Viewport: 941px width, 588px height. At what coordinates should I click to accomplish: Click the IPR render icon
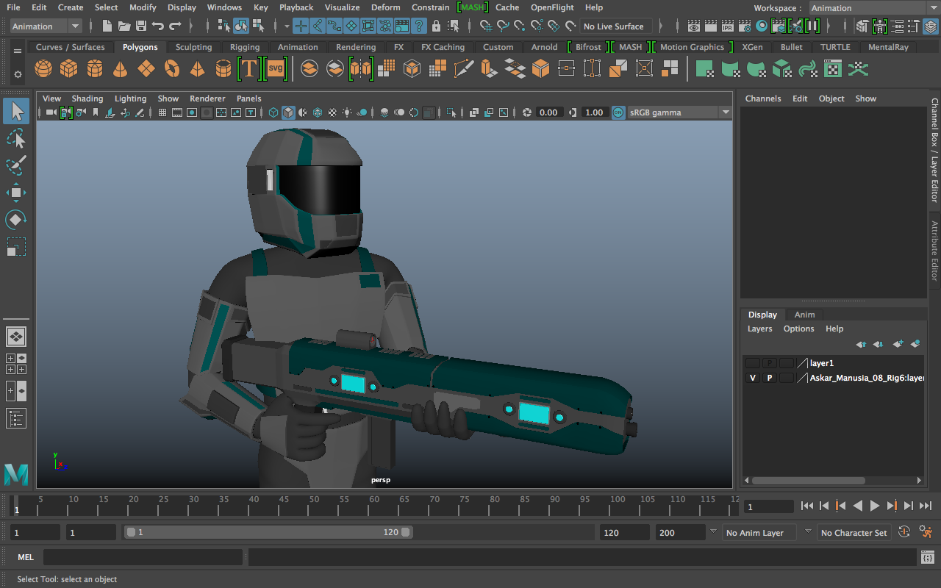click(727, 26)
